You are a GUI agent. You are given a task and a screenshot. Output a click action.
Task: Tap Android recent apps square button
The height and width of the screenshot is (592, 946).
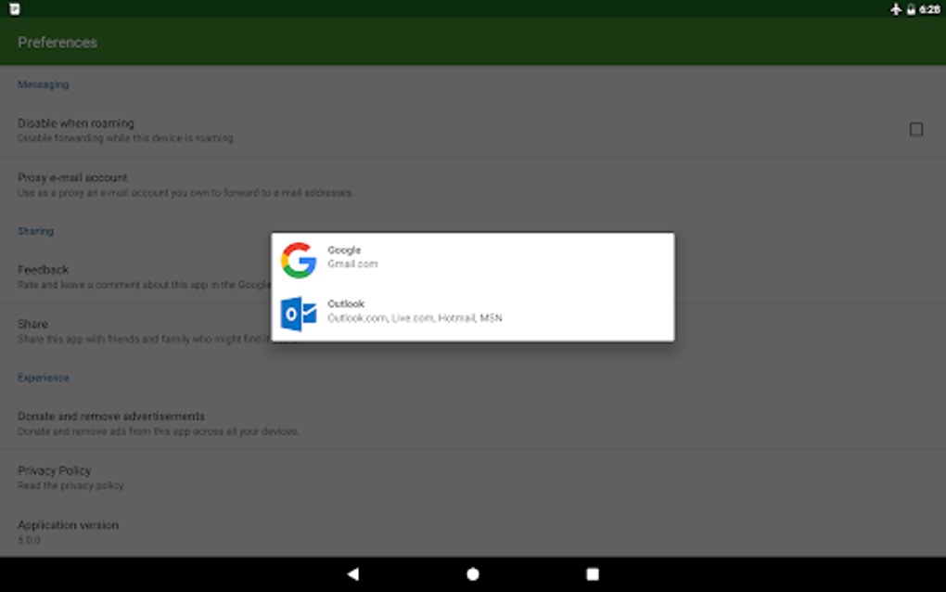[593, 573]
